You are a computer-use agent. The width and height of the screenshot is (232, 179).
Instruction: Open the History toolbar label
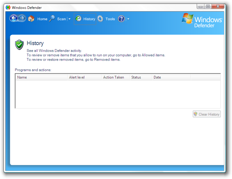point(89,19)
